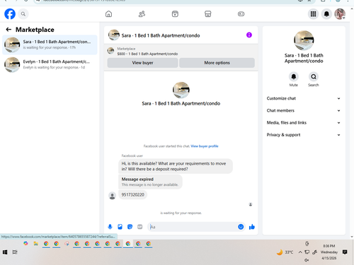Go back using the Marketplace arrow

coord(8,30)
